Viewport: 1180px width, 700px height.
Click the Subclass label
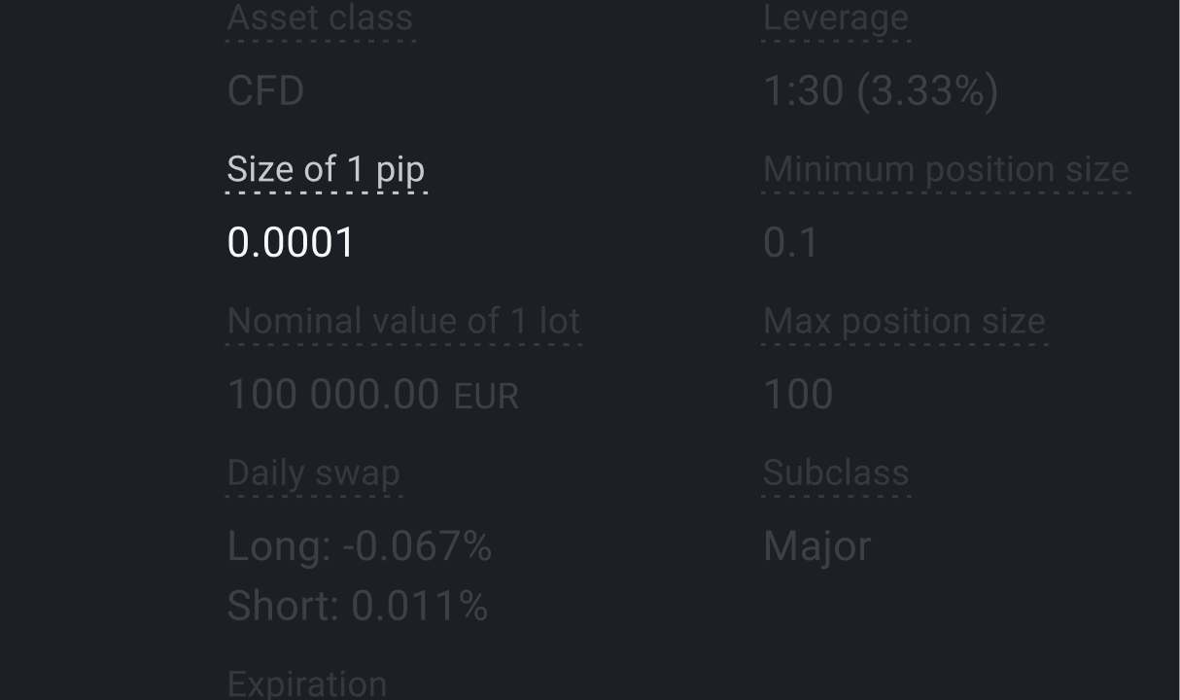[x=836, y=472]
